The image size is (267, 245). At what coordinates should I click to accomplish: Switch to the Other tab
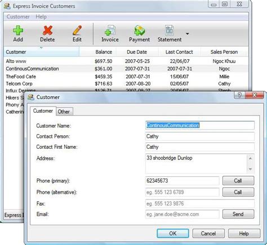[64, 112]
